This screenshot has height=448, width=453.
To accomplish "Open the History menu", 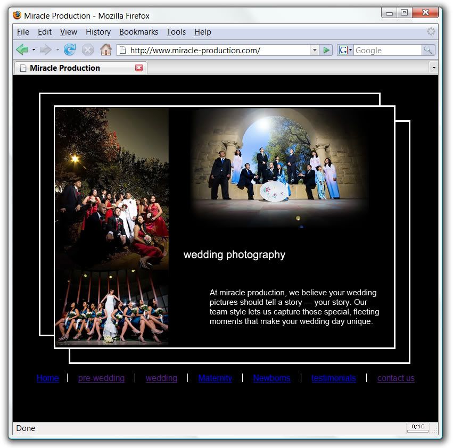I will point(98,32).
